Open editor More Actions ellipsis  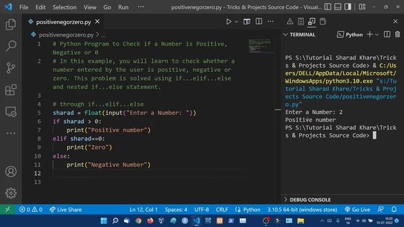[x=271, y=21]
